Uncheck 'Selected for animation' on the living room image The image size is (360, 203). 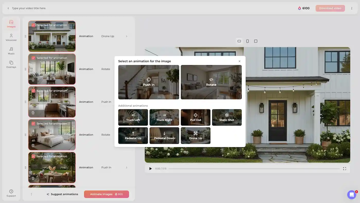33,58
